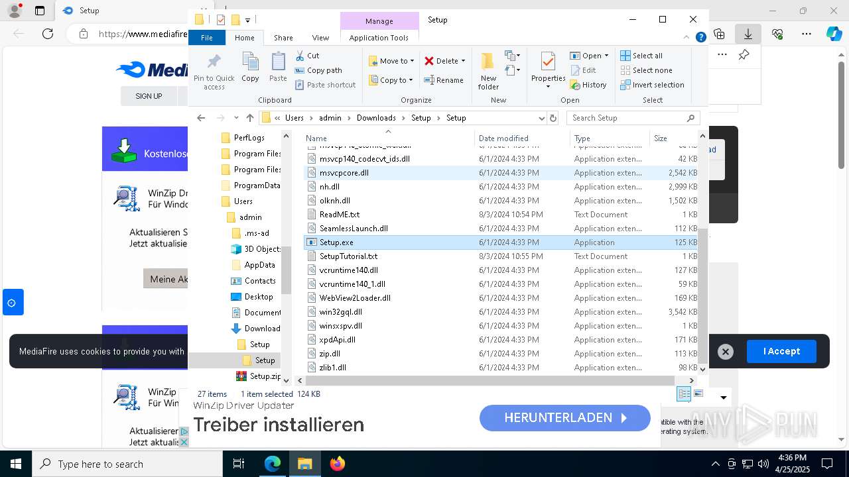Accept MediaFire cookies with I Accept

pos(781,351)
